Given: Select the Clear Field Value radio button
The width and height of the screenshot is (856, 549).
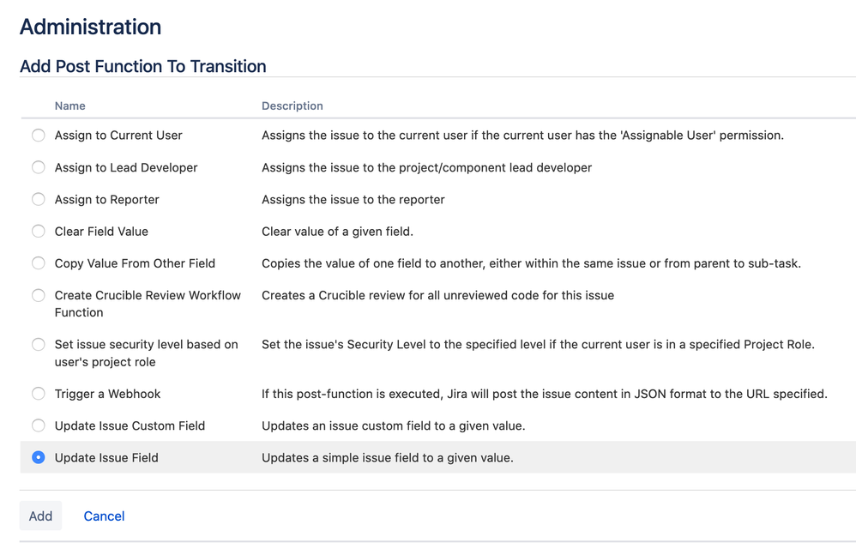Looking at the screenshot, I should point(38,231).
